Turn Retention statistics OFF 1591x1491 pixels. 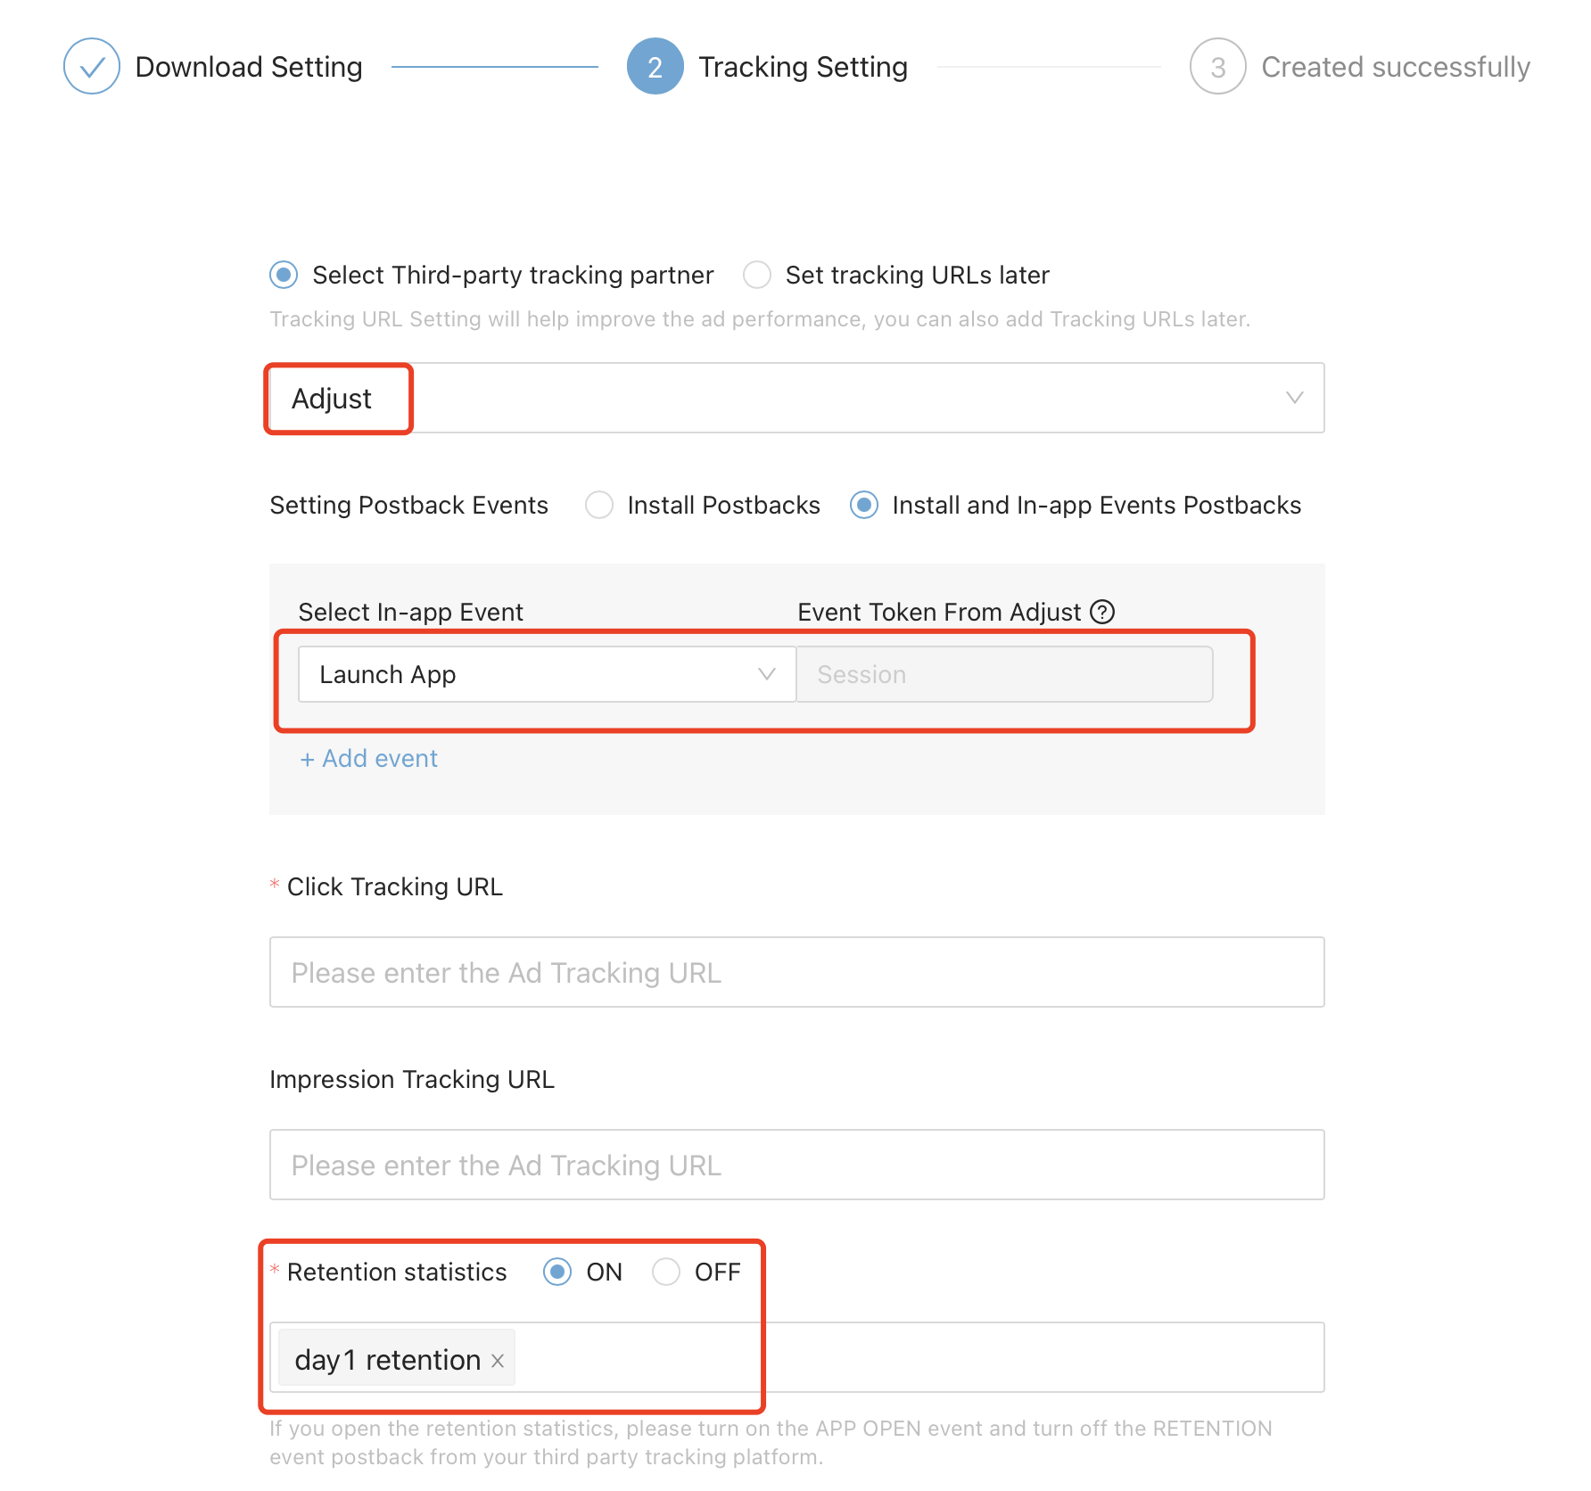pos(666,1272)
